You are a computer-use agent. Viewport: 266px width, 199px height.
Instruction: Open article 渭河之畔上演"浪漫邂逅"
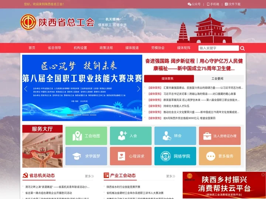[x=57, y=187]
